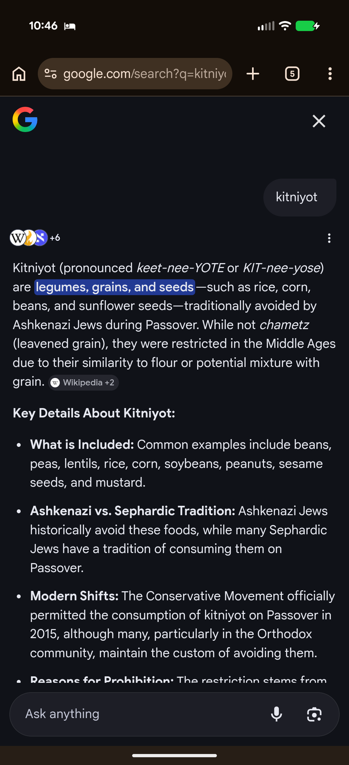The image size is (349, 765).
Task: Open the tab switcher showing 5 tabs
Action: [292, 74]
